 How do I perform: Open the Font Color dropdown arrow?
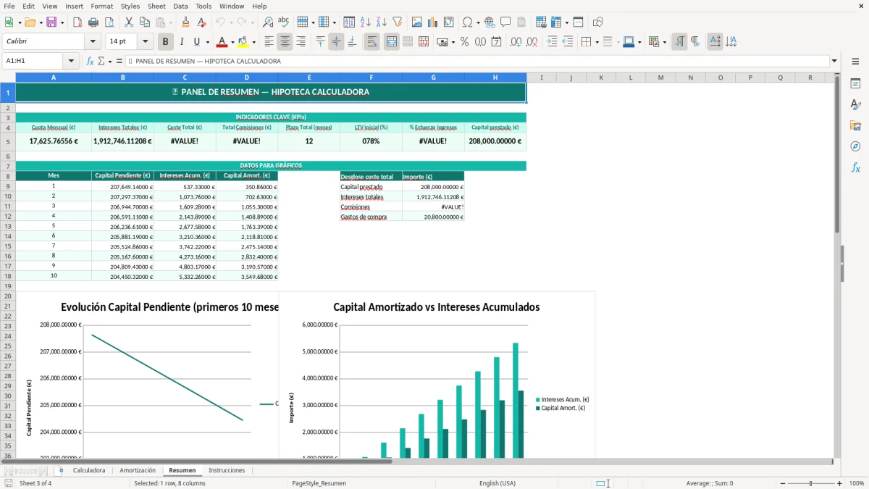click(232, 42)
